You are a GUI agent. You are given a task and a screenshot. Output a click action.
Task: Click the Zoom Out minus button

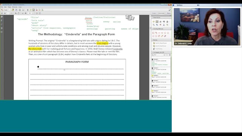tap(23, 13)
